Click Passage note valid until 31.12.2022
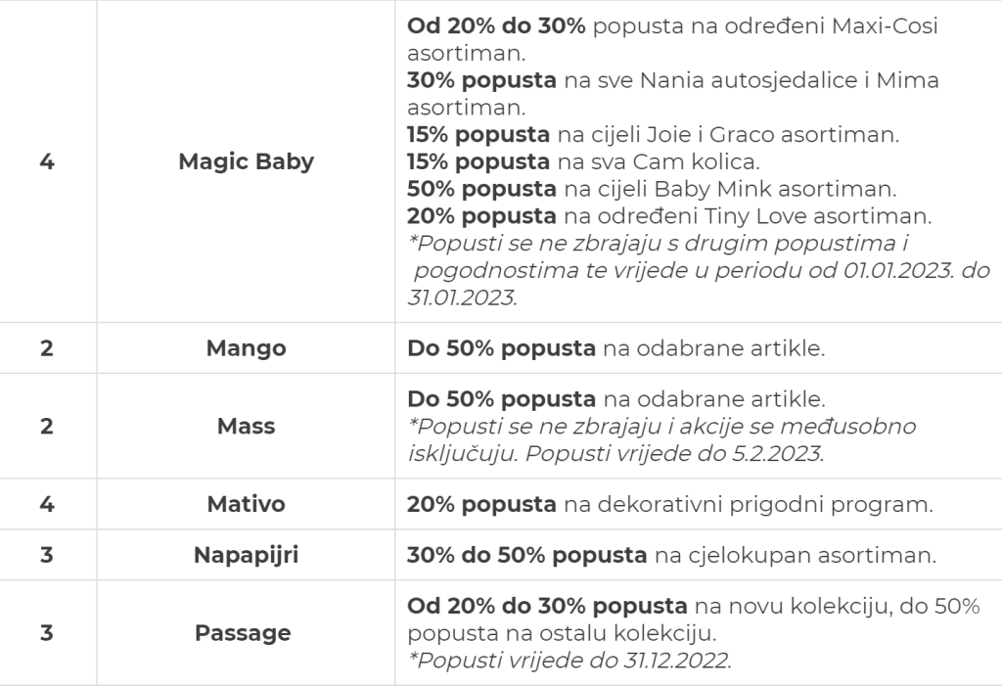This screenshot has height=686, width=1002. point(569,661)
